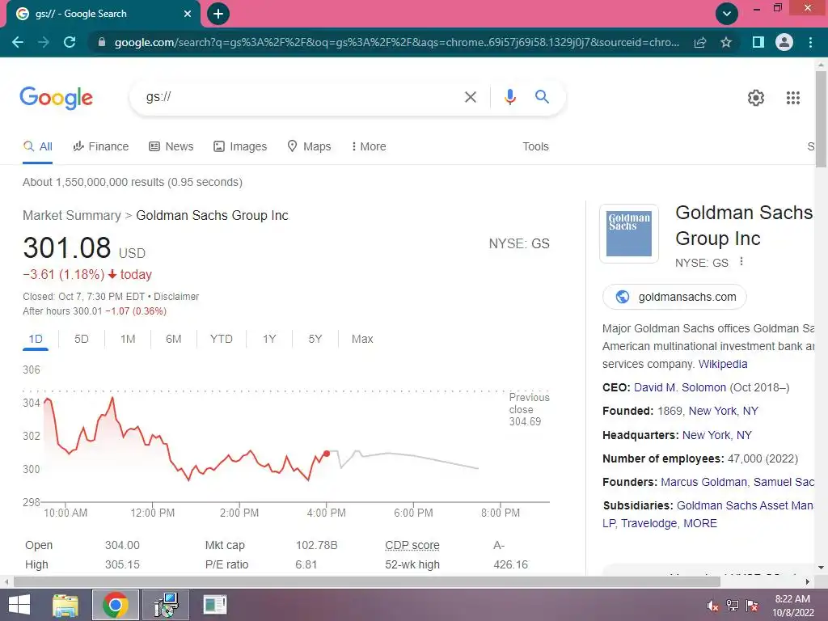This screenshot has height=621, width=828.
Task: Open the tab search dropdown arrow
Action: click(727, 14)
